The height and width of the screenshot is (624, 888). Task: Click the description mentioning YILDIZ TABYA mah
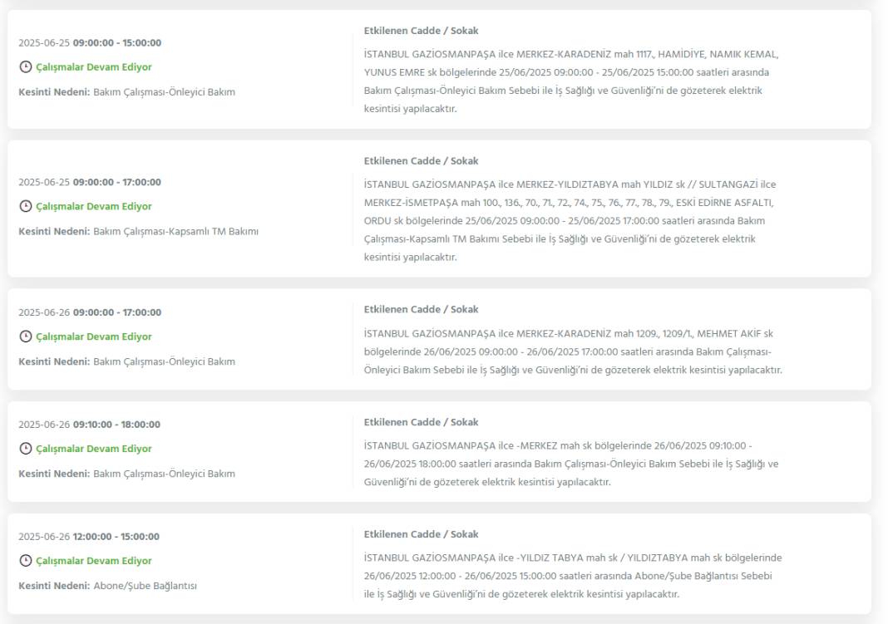coord(573,576)
